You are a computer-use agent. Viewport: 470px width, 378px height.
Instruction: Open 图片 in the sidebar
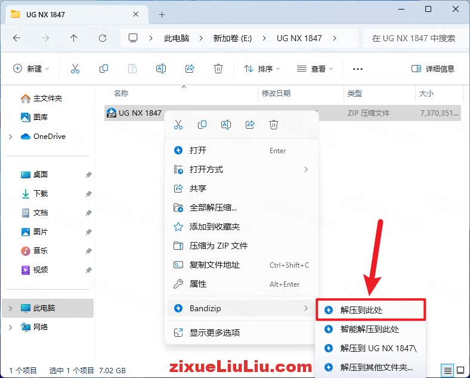click(x=34, y=231)
